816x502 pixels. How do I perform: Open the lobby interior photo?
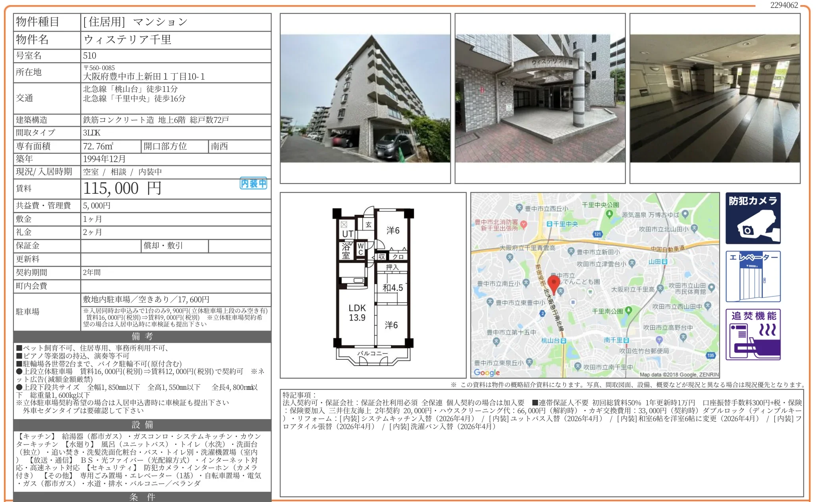[x=715, y=98]
